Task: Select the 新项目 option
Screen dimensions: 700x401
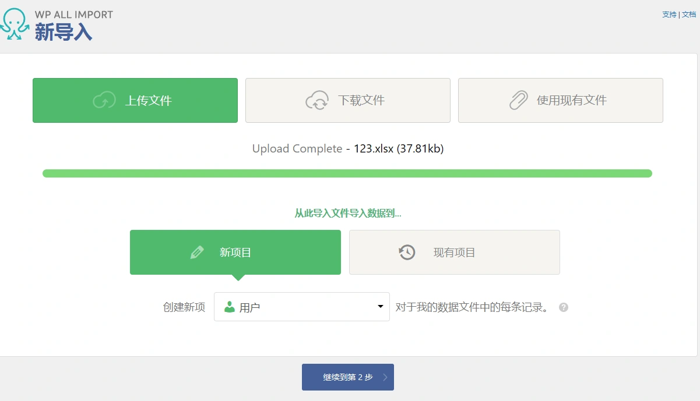Action: click(x=235, y=252)
